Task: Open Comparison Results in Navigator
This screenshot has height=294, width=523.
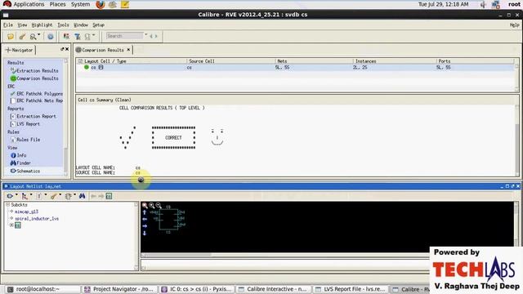Action: point(34,78)
